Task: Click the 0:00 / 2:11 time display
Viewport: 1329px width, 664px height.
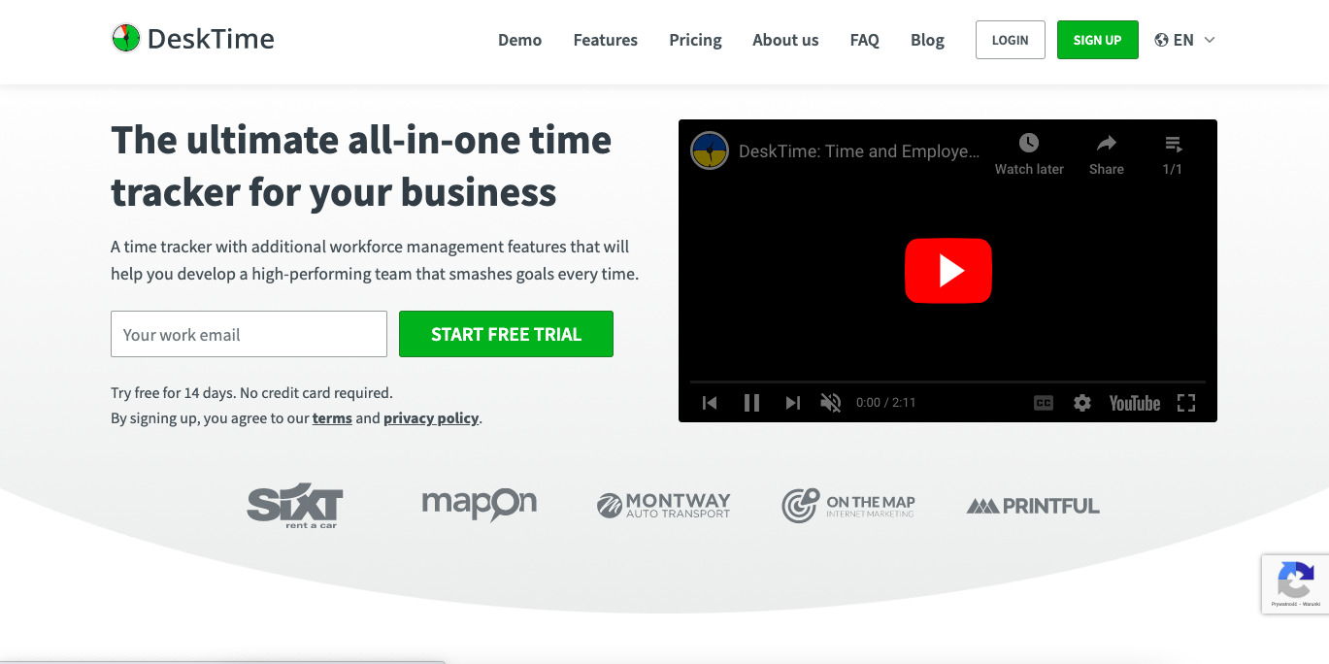Action: click(885, 403)
